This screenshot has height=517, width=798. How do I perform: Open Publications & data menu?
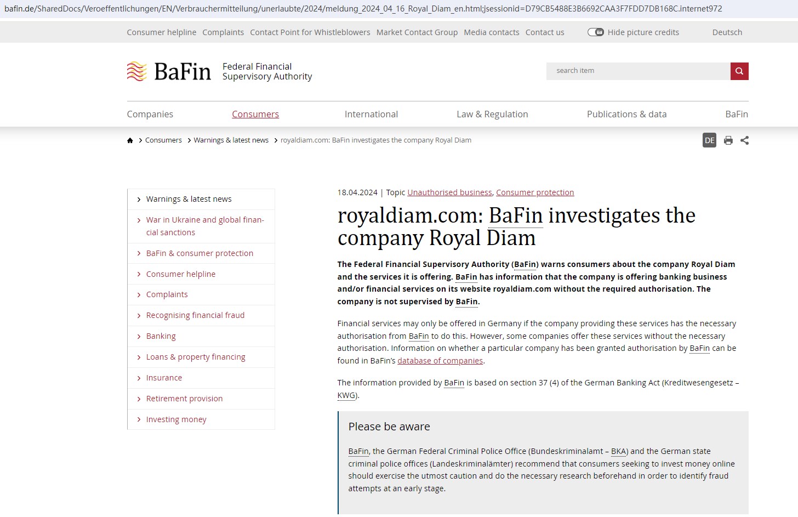click(x=626, y=114)
